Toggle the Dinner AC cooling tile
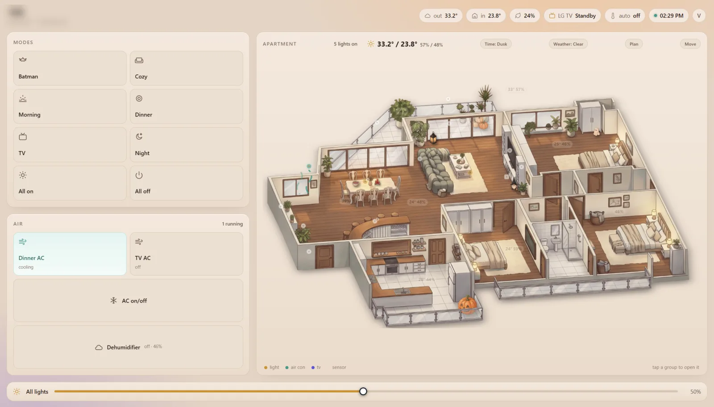This screenshot has width=714, height=407. pos(70,254)
